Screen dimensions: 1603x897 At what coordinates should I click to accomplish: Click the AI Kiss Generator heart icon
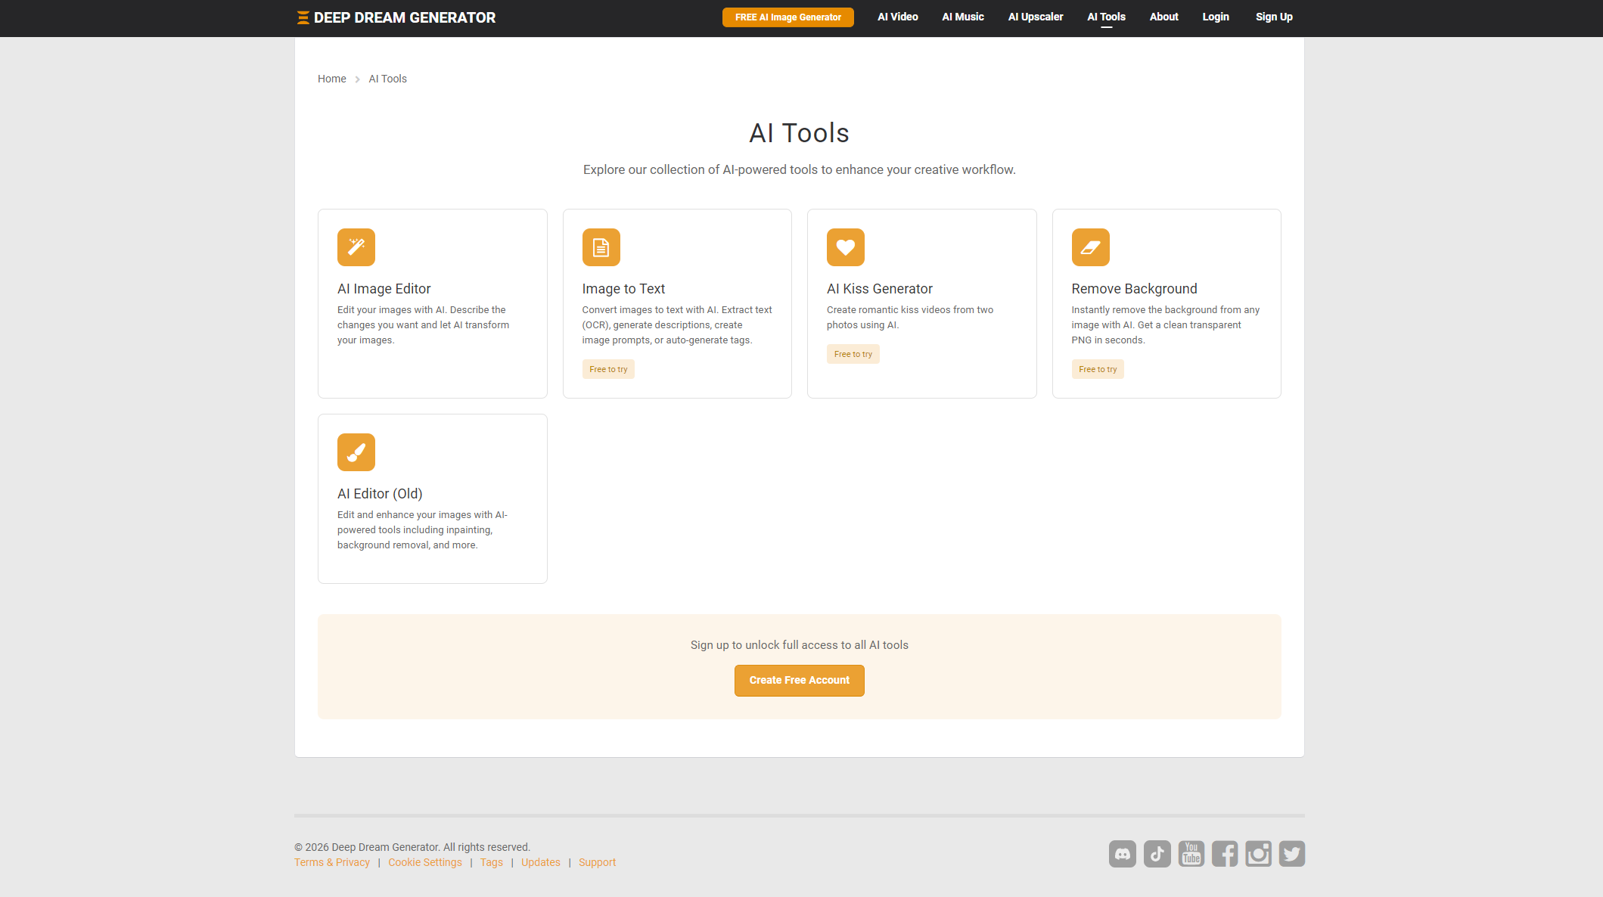point(845,247)
